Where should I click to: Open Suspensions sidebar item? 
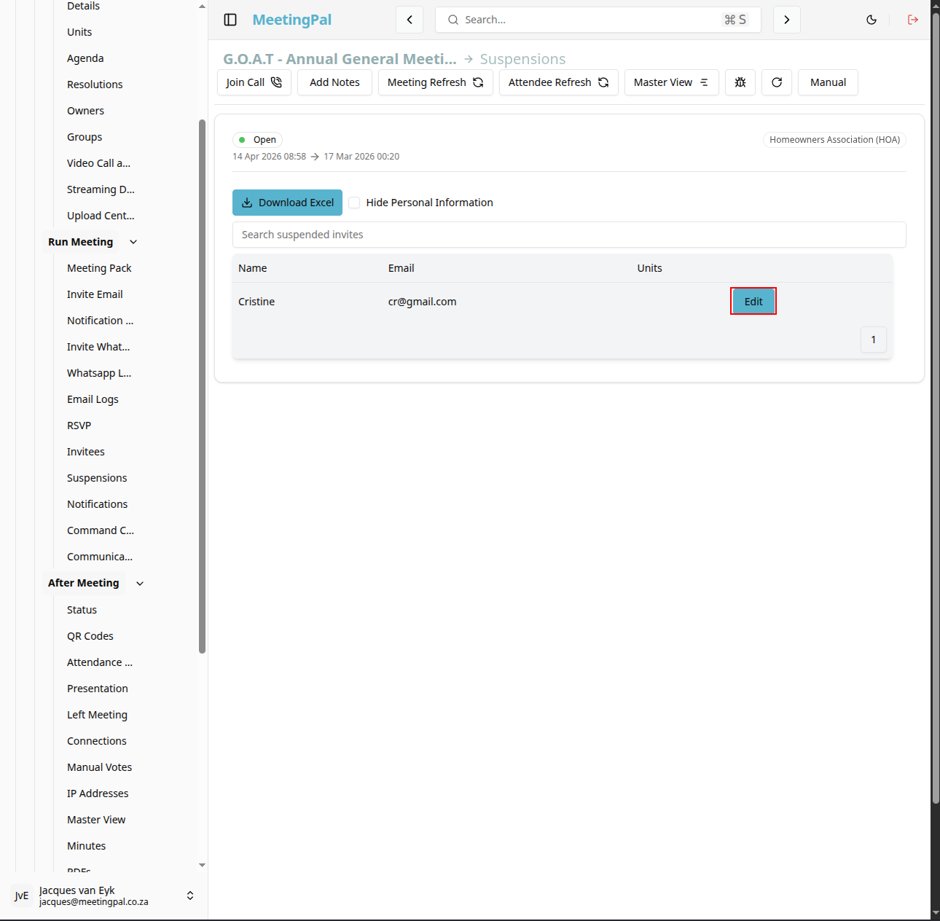tap(97, 478)
